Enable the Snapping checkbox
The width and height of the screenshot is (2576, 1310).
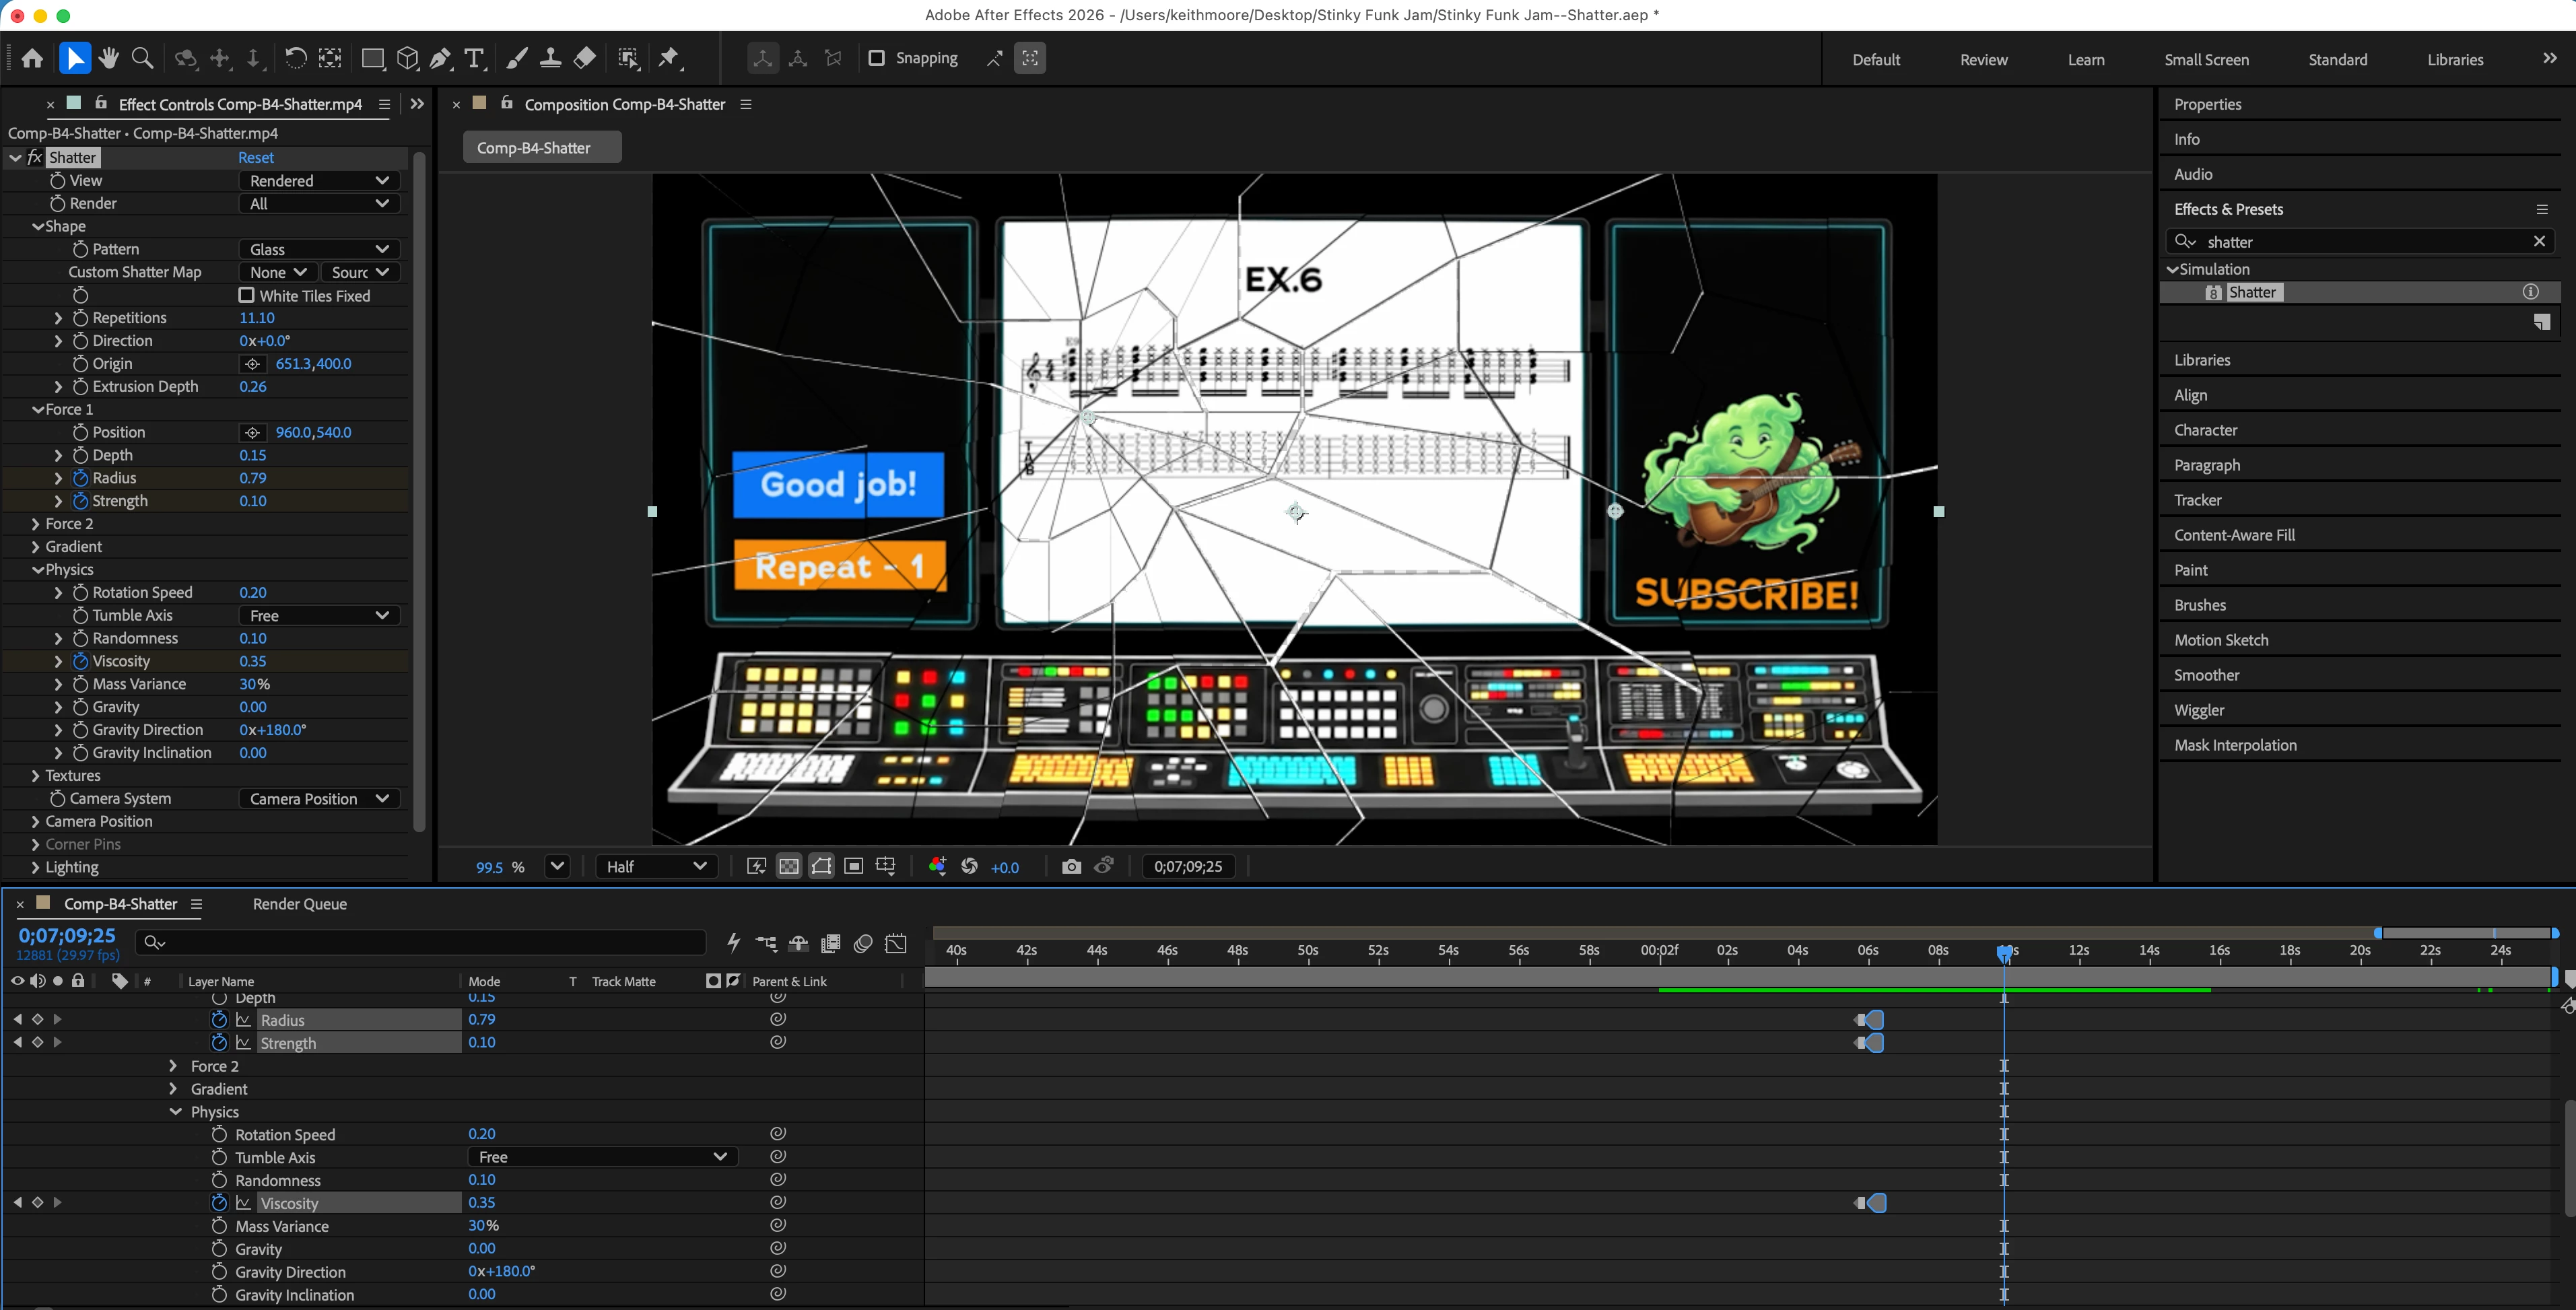coord(877,58)
